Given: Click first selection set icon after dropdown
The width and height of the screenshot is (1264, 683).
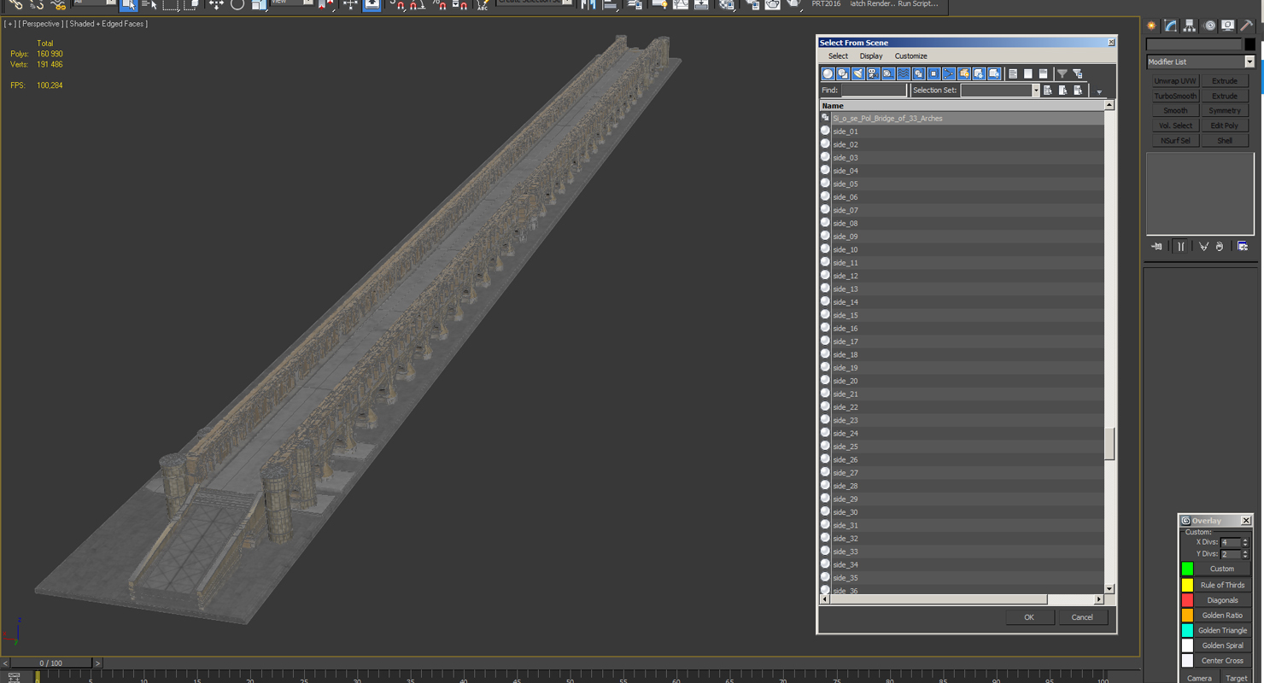Looking at the screenshot, I should tap(1048, 90).
